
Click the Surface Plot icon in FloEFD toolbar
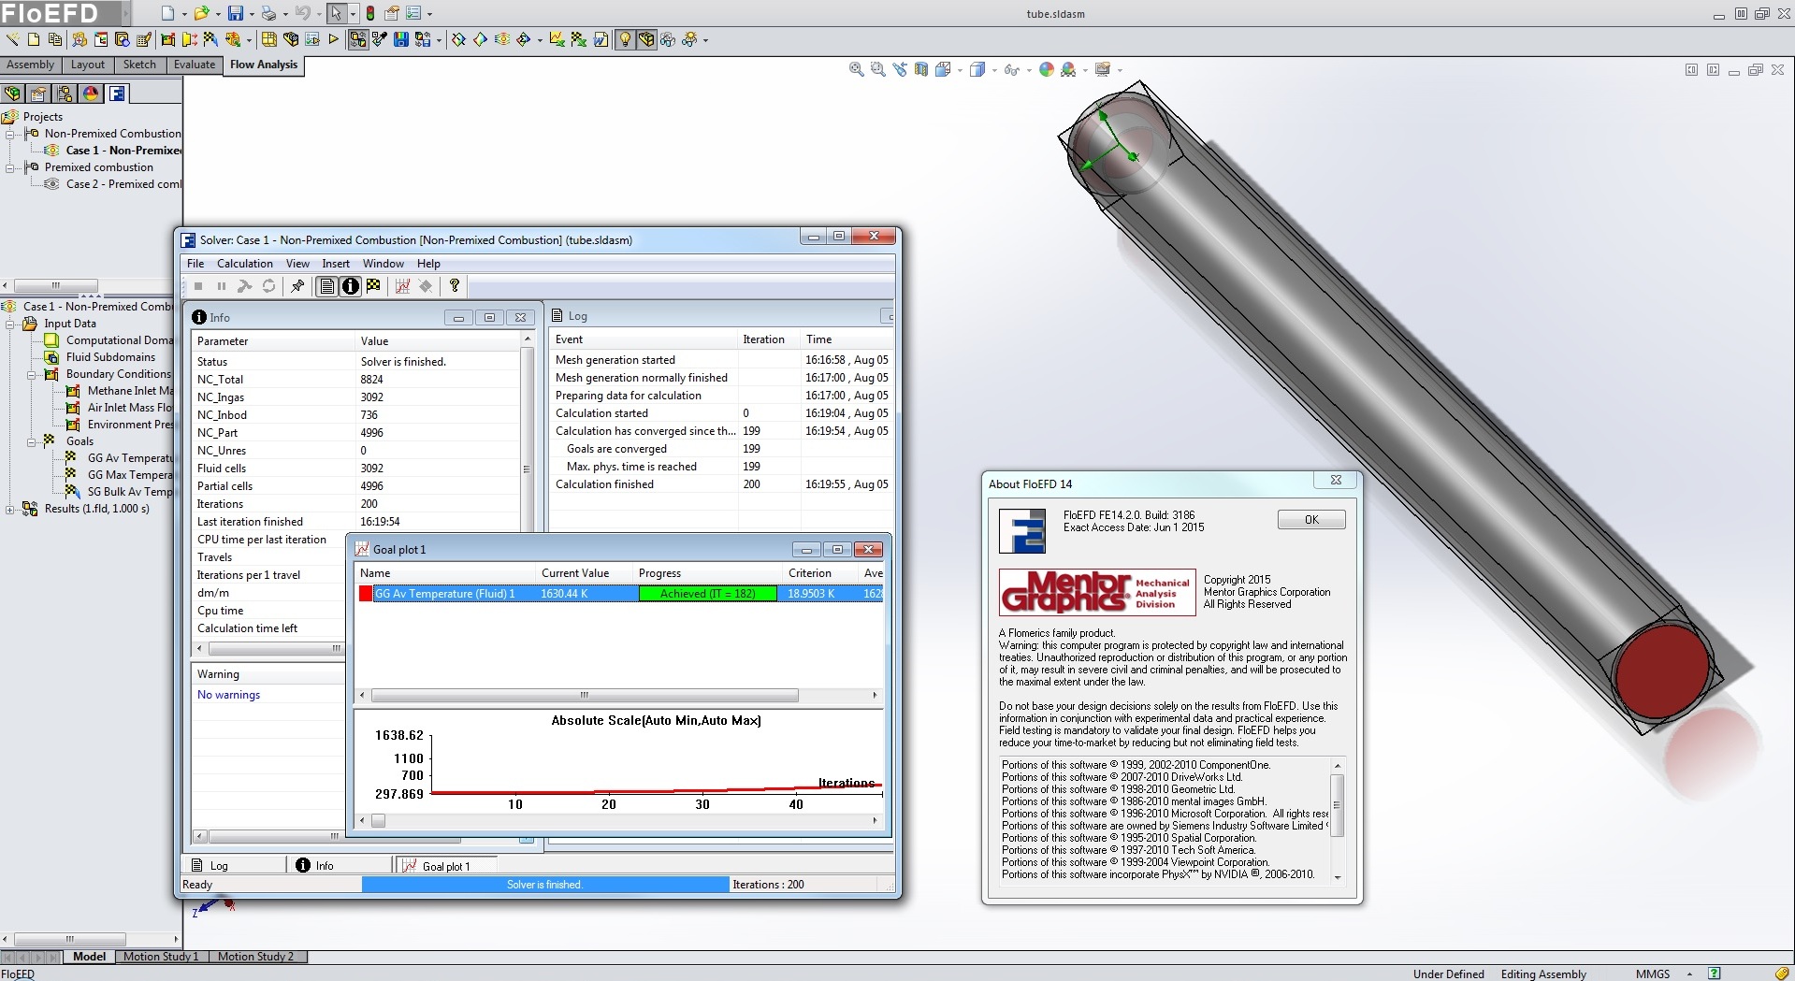click(x=480, y=39)
